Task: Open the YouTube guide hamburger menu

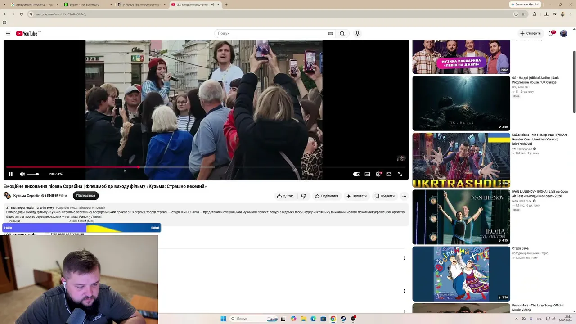Action: (8, 33)
